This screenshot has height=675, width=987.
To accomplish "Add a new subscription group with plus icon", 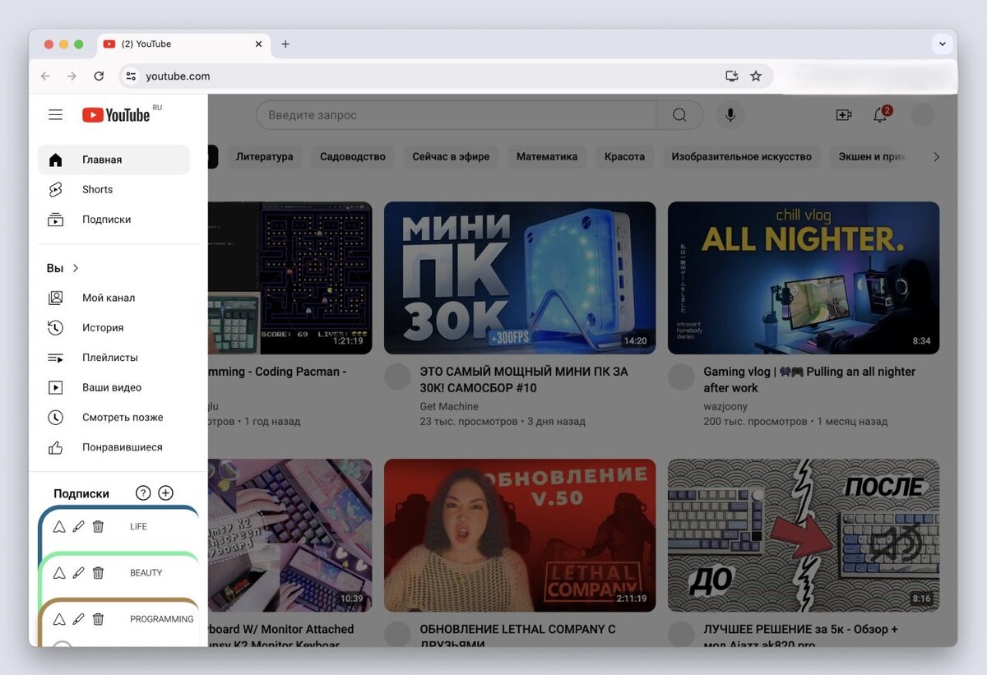I will pos(165,493).
